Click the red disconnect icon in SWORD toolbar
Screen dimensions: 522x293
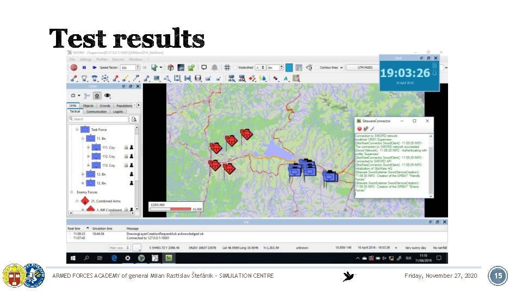click(74, 67)
